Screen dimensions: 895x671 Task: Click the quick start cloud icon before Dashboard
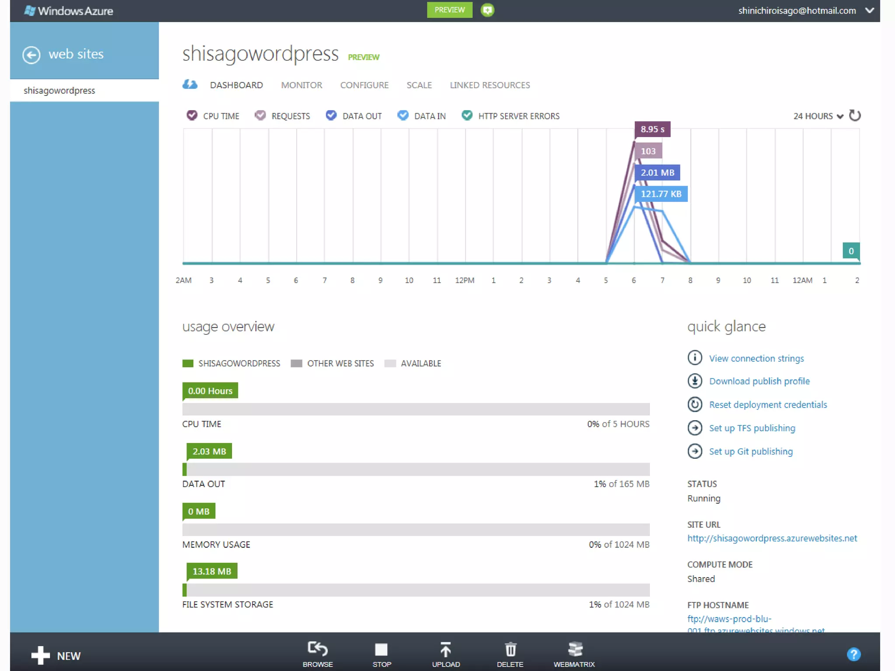pyautogui.click(x=190, y=85)
